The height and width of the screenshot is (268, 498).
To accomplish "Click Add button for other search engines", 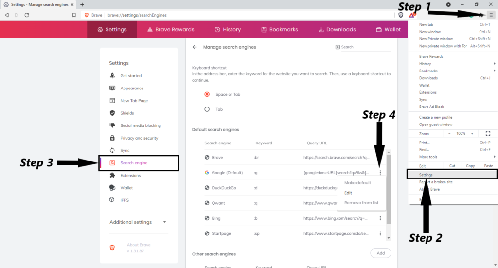I will pyautogui.click(x=380, y=253).
